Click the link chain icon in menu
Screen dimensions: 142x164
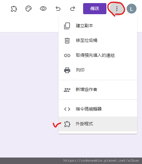pyautogui.click(x=67, y=55)
